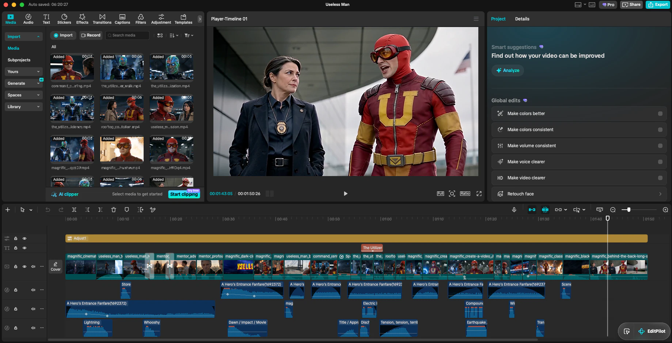This screenshot has height=343, width=672.
Task: Switch to the Details tab
Action: [x=522, y=19]
